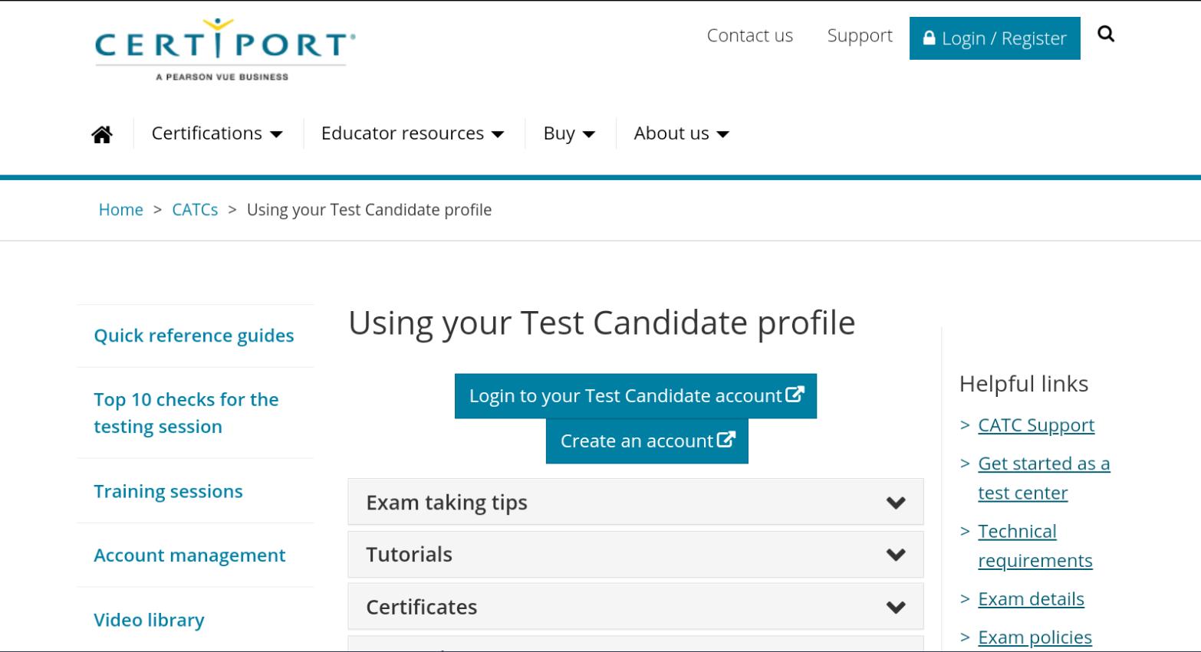Image resolution: width=1201 pixels, height=652 pixels.
Task: Expand the Certificates accordion section
Action: [636, 607]
